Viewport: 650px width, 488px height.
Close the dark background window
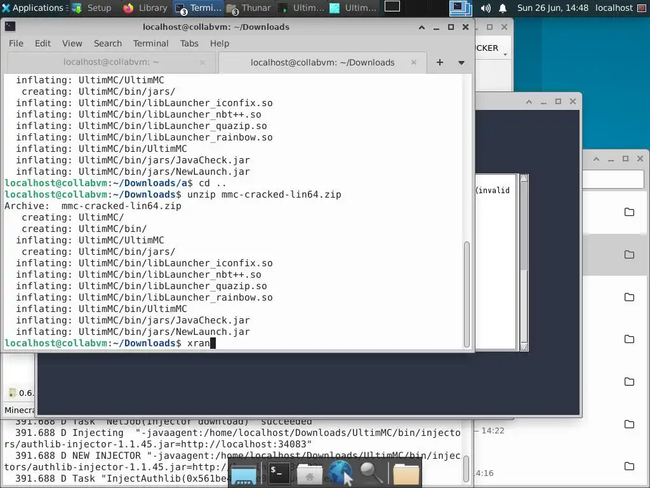pos(573,101)
